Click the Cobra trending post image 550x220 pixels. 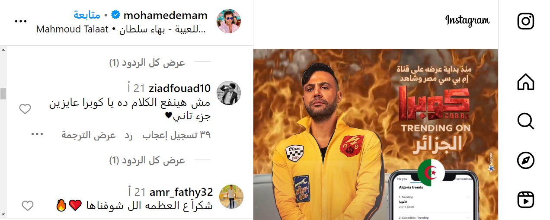[376, 134]
